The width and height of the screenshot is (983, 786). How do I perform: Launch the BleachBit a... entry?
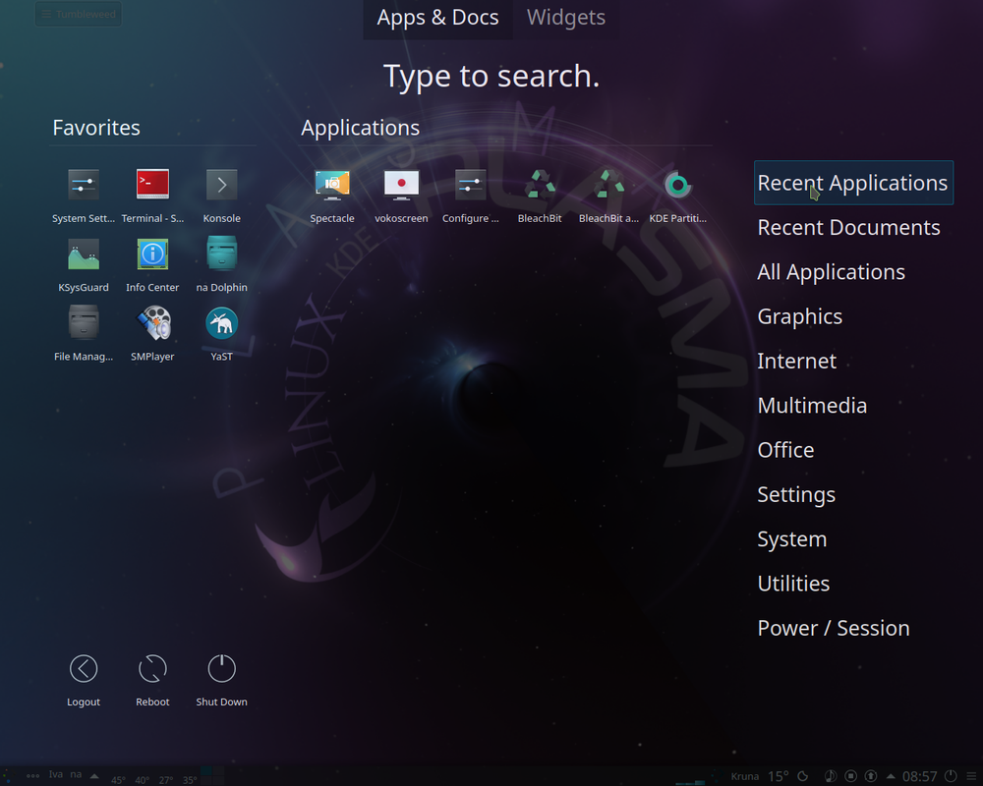coord(608,185)
